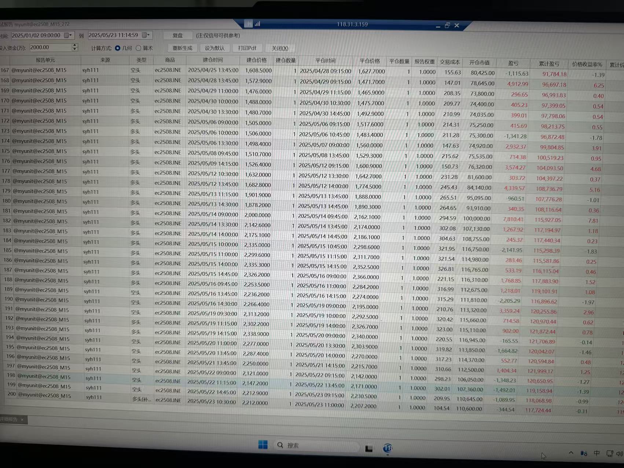Open the volume speaker tray icon
This screenshot has width=624, height=468.
(619, 453)
